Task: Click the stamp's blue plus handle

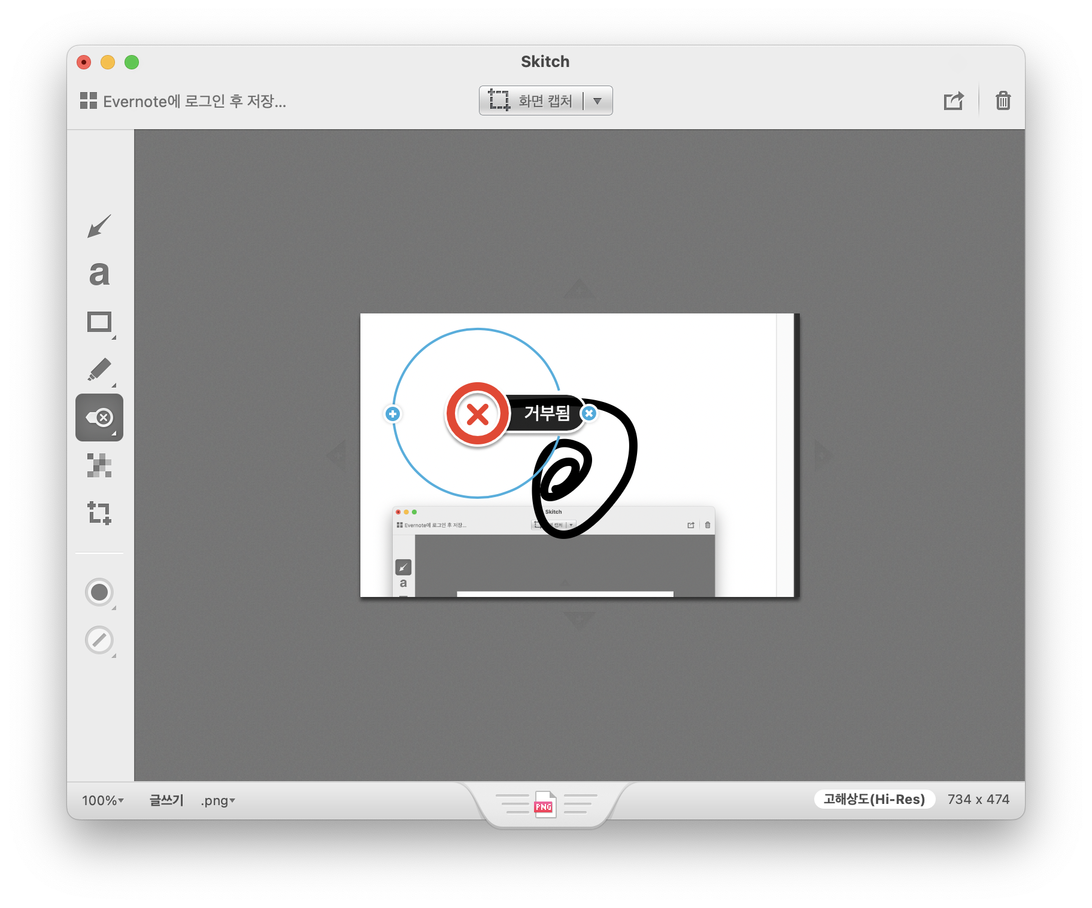Action: [393, 413]
